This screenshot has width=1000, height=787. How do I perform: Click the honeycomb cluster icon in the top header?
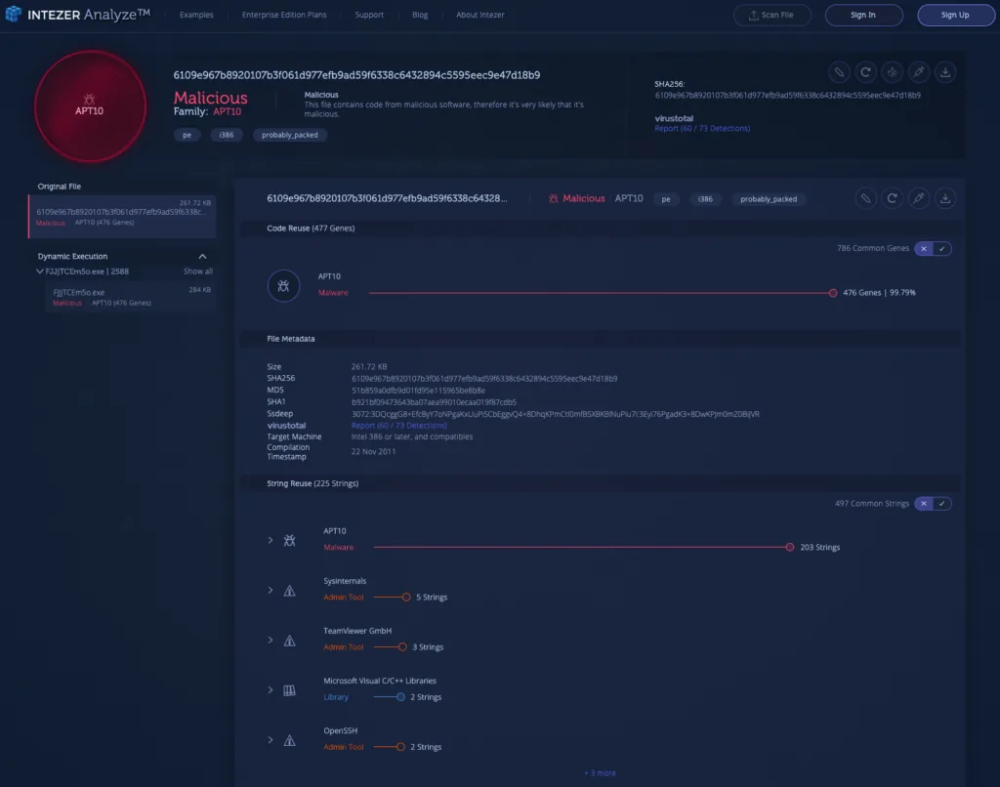(893, 72)
